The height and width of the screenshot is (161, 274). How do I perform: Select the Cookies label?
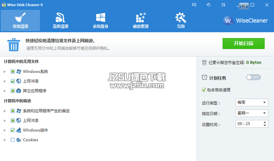31,140
